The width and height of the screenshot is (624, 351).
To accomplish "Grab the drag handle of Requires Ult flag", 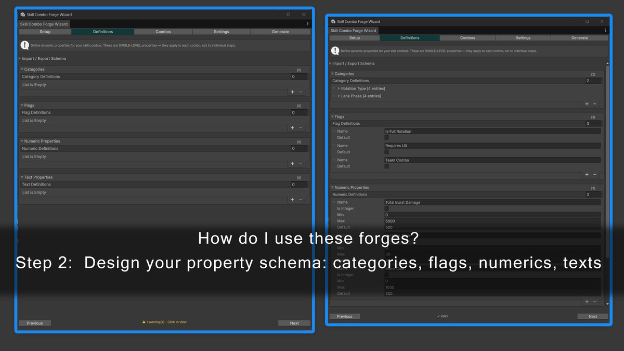I will tap(333, 146).
